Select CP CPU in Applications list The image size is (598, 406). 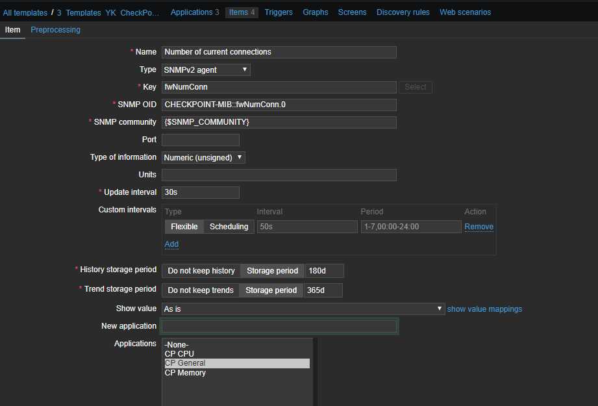coord(237,354)
